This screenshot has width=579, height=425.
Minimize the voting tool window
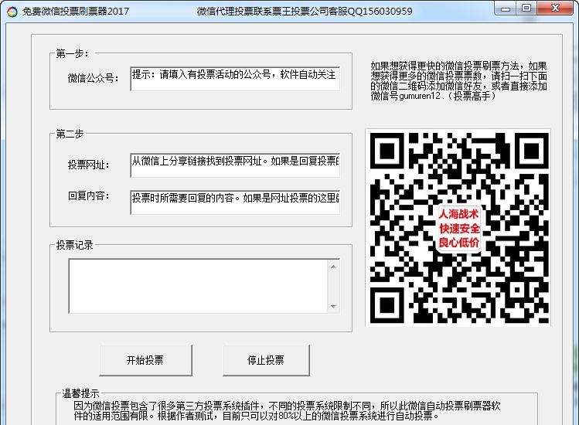tap(506, 8)
